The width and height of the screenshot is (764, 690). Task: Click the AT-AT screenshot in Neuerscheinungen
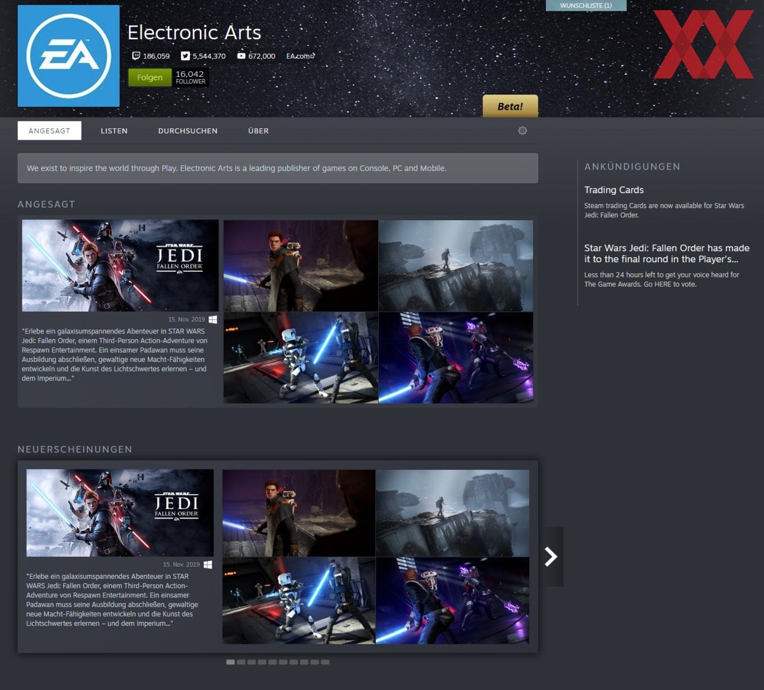tap(452, 513)
